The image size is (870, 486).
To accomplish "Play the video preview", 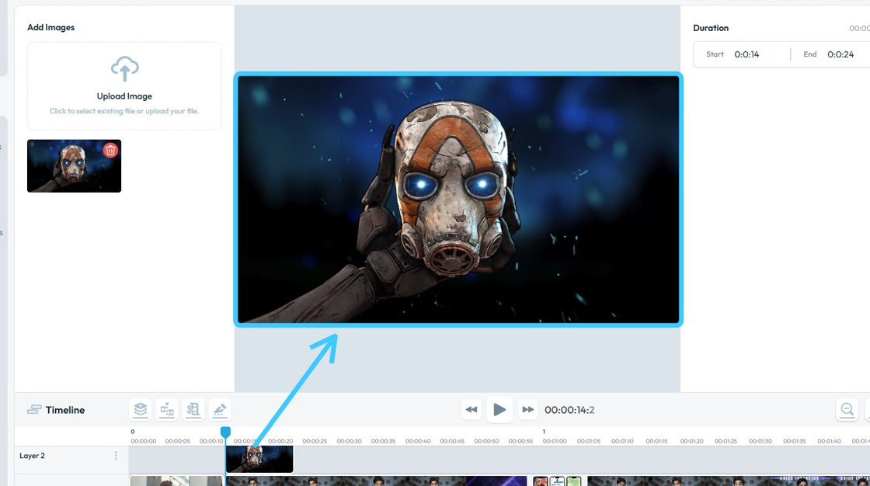I will pos(499,410).
